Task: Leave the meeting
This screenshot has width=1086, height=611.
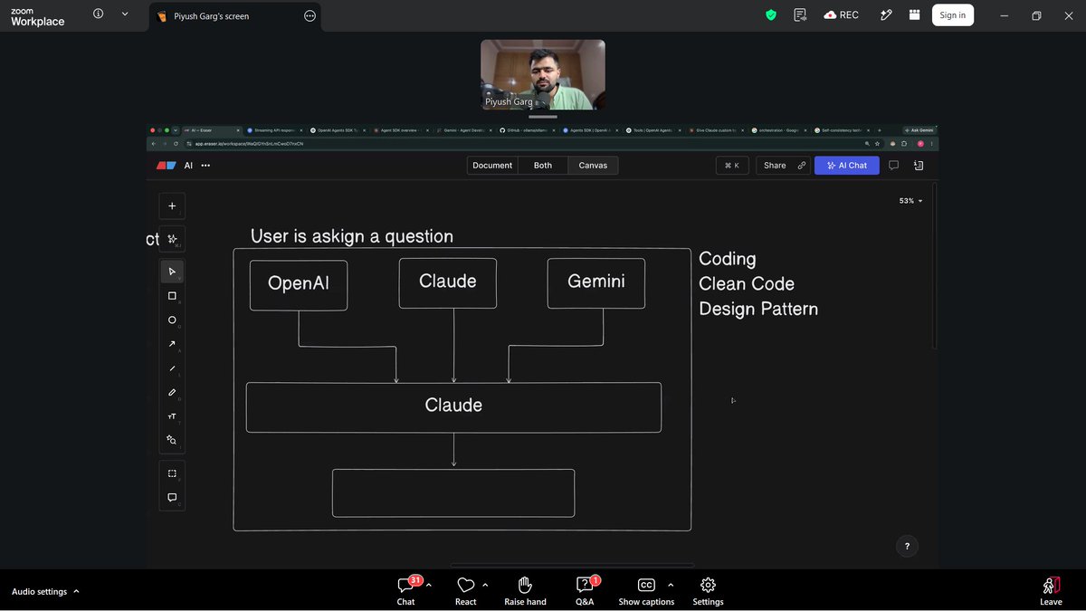Action: coord(1051,591)
